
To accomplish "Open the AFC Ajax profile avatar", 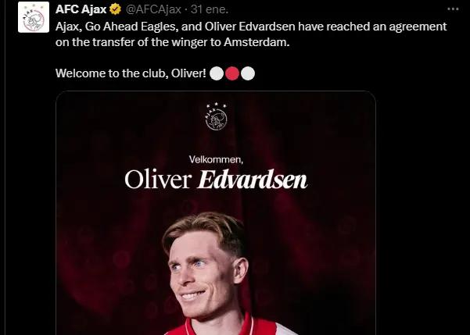I will coord(34,17).
